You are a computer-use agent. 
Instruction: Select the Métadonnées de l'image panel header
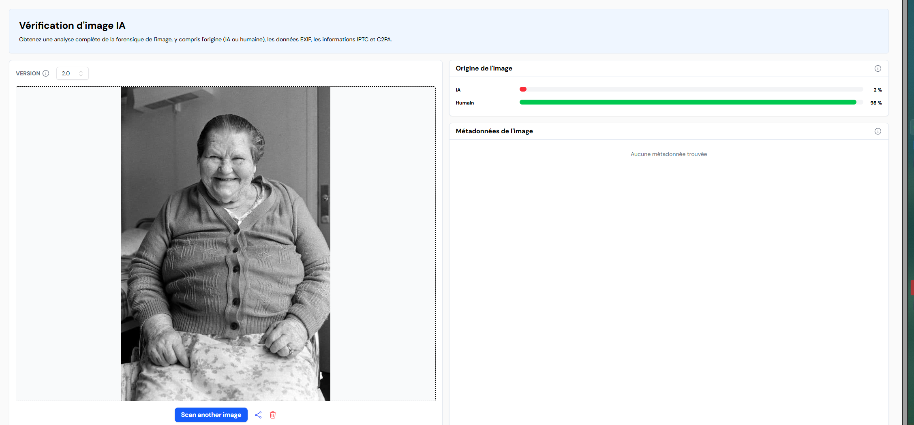494,131
